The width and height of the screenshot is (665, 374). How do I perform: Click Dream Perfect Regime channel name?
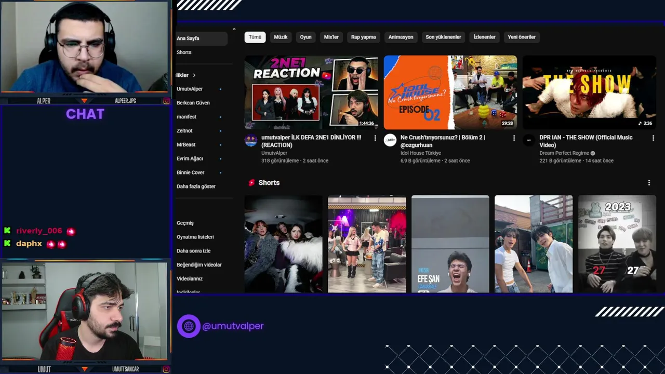coord(564,153)
